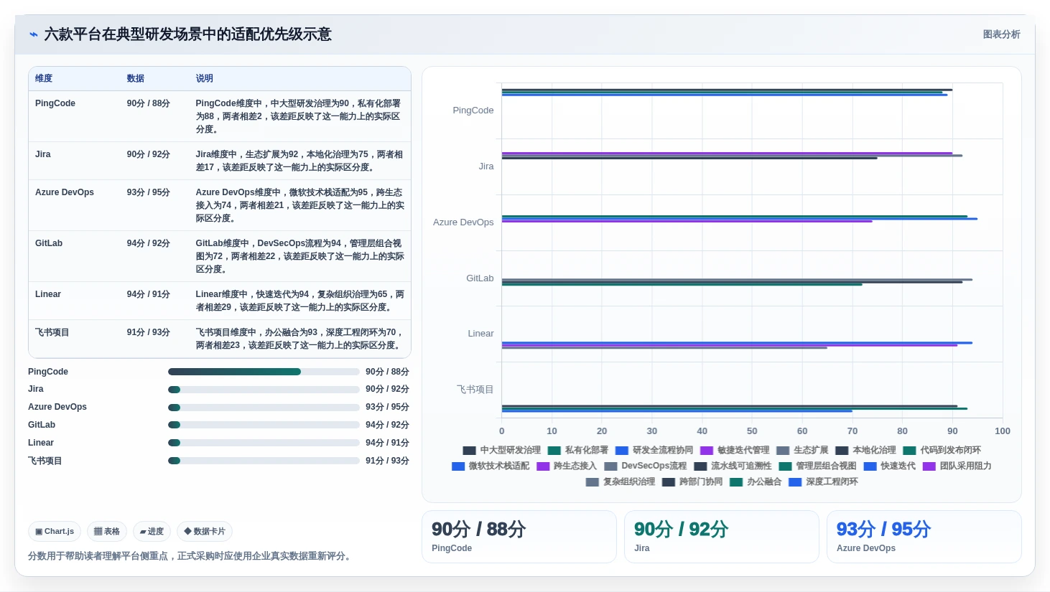1050x592 pixels.
Task: Toggle the 生态扩展 legend item
Action: point(802,451)
